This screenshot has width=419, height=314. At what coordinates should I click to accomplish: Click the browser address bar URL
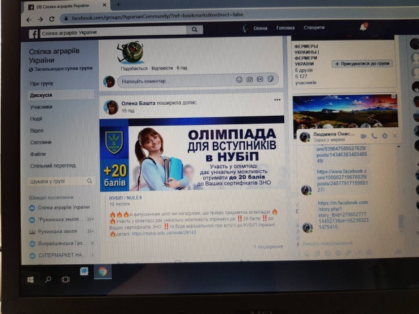(157, 16)
